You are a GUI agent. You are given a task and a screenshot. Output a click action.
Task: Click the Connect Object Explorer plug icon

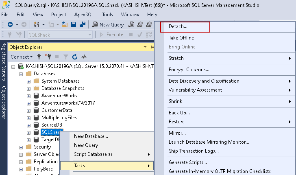(x=39, y=57)
